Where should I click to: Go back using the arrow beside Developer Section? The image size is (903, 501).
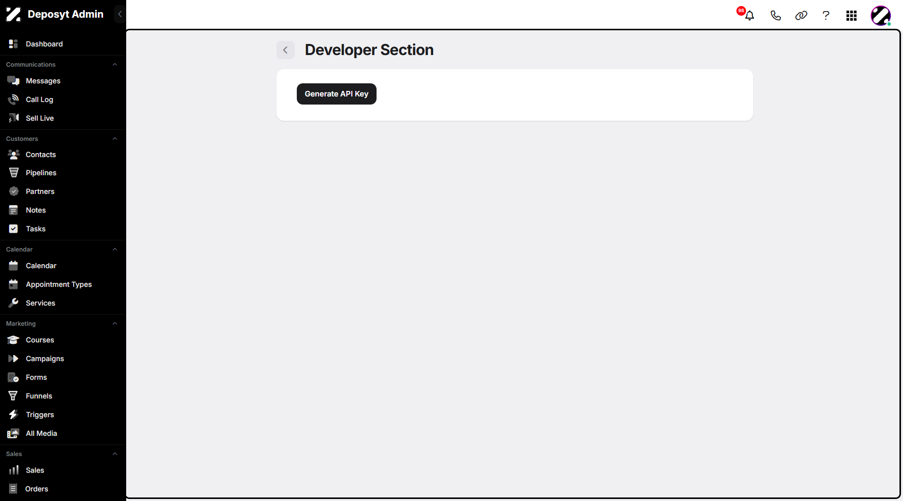286,50
